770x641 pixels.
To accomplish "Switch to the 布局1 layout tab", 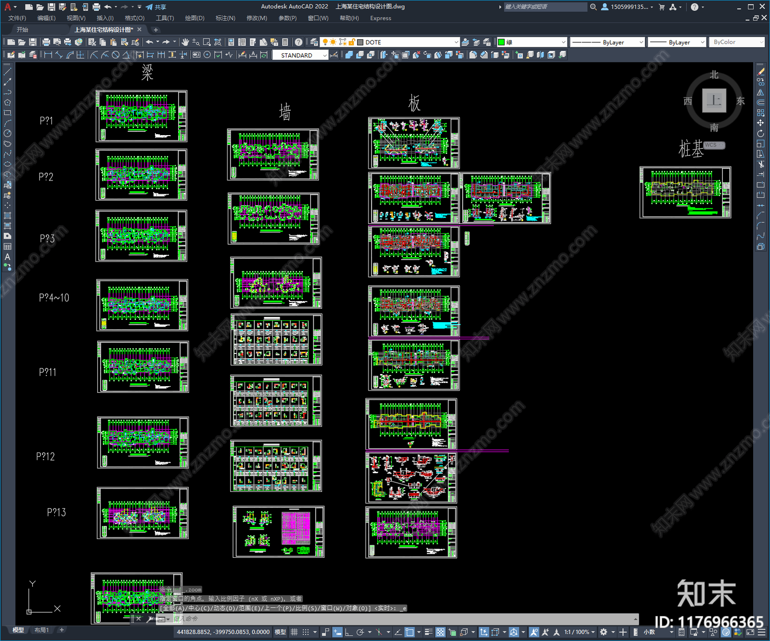I will (41, 630).
